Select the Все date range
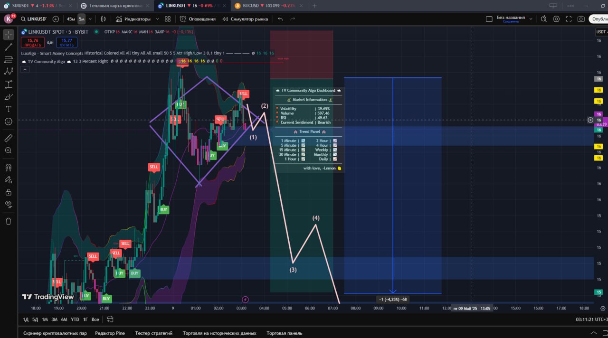 pos(95,319)
